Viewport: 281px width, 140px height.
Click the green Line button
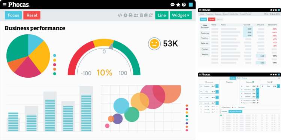[x=162, y=15]
